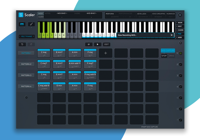This screenshot has height=140, width=200.
Task: Select previous instrument left of FELT PIANO
Action: pos(20,36)
